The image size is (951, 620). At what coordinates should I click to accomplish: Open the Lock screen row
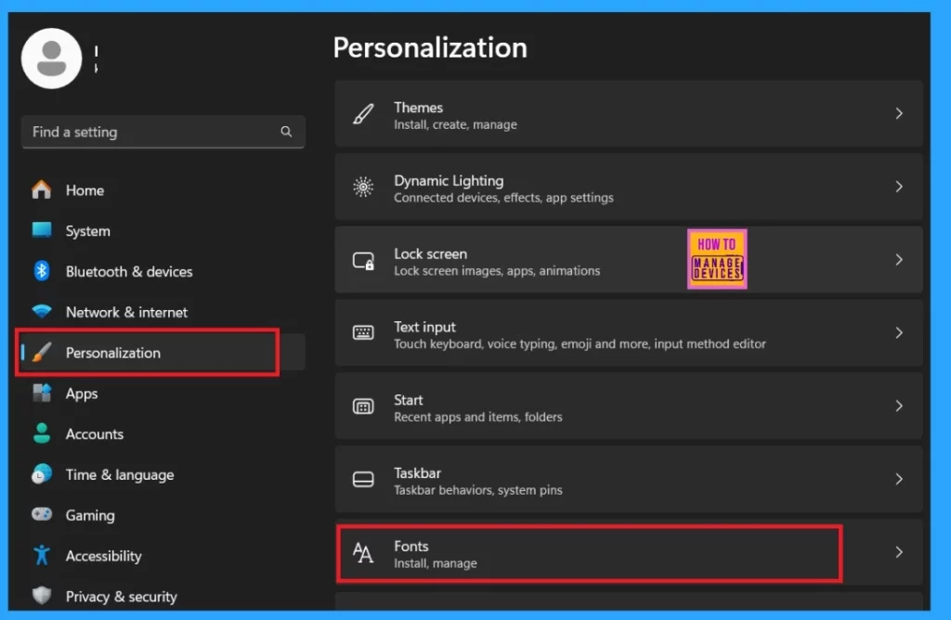point(629,259)
